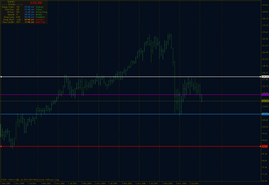The height and width of the screenshot is (185, 269).
Task: Select the blue horizontal support line
Action: (130, 114)
